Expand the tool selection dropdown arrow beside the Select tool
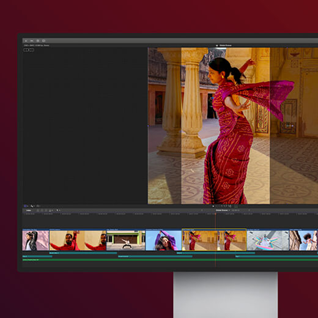318x318 pixels. tap(34, 206)
